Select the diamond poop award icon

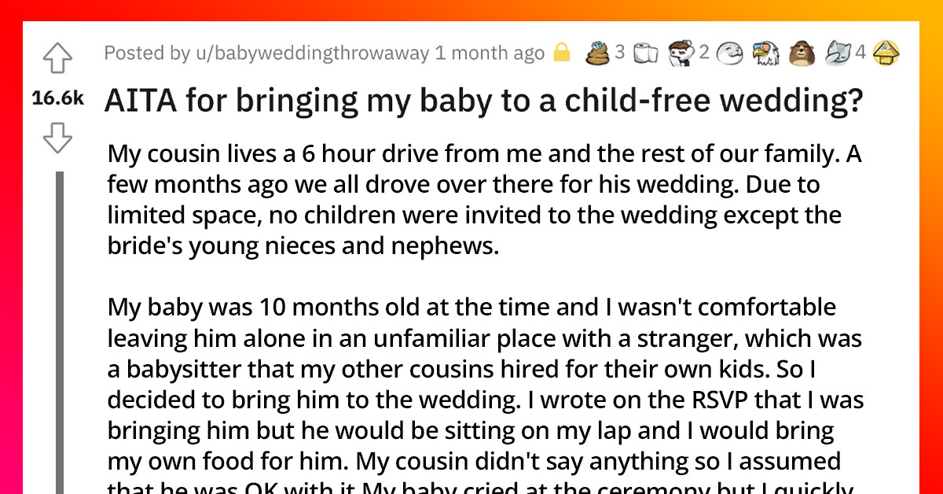(x=598, y=53)
